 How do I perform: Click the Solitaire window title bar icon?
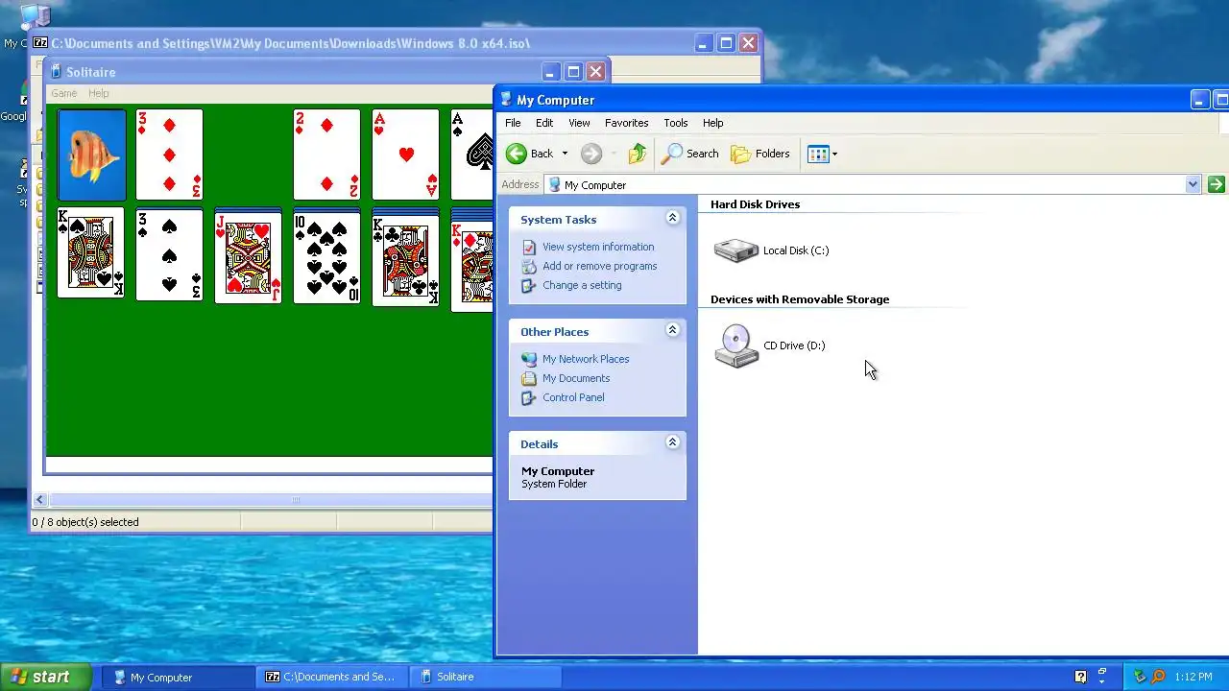pos(56,71)
